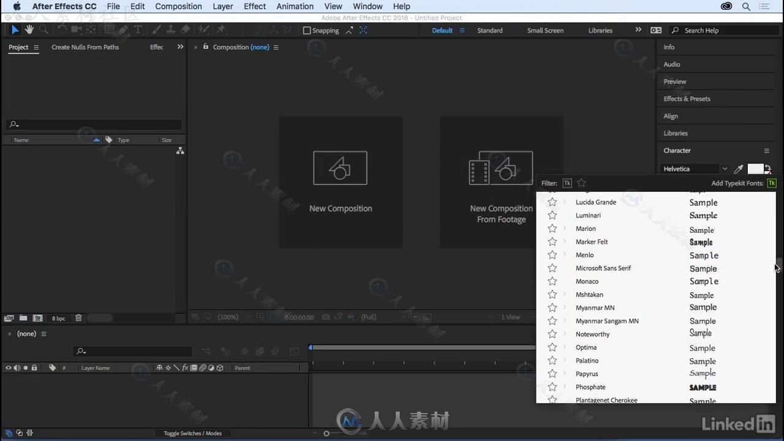This screenshot has height=441, width=784.
Task: Open Project panel hamburger menu
Action: pyautogui.click(x=36, y=47)
